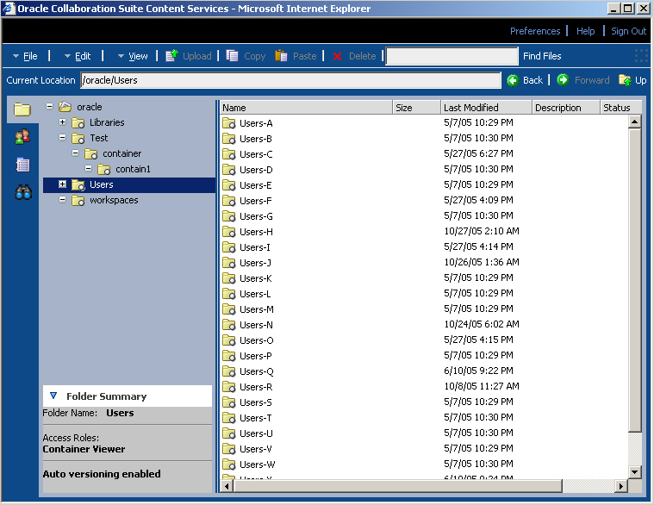
Task: Collapse the container tree node
Action: (x=76, y=153)
